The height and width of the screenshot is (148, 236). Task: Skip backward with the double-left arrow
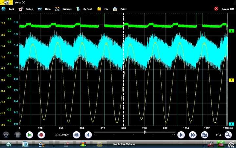coord(76,135)
